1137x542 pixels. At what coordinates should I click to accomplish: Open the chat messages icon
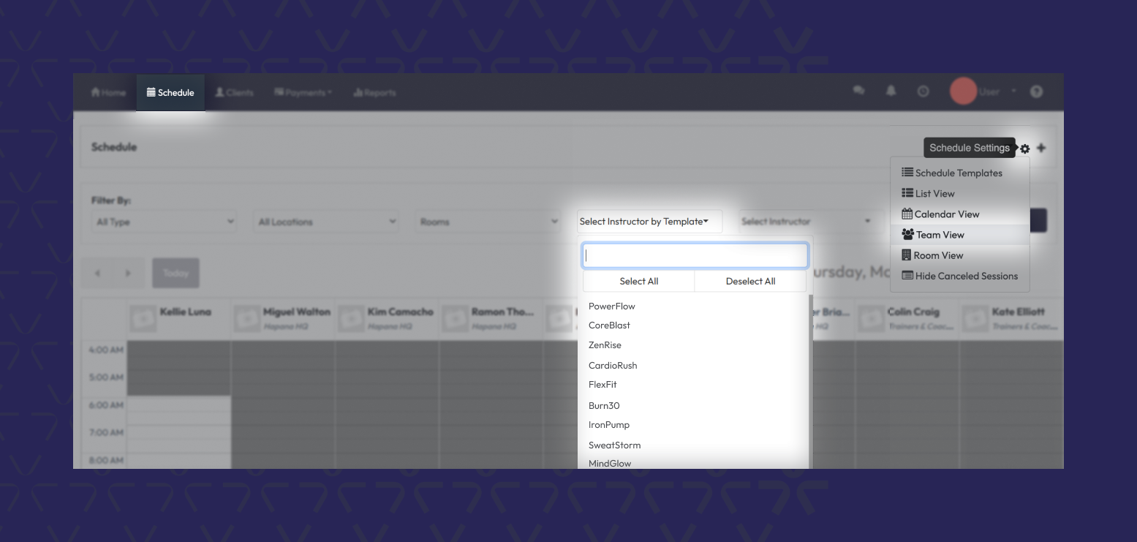click(x=858, y=91)
